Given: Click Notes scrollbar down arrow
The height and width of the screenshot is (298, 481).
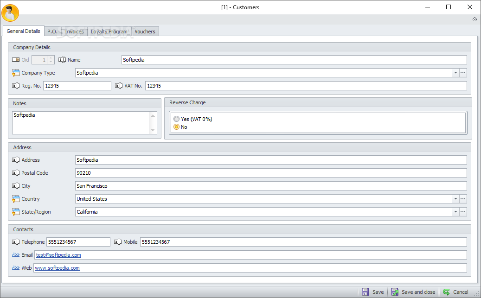Looking at the screenshot, I should 153,130.
